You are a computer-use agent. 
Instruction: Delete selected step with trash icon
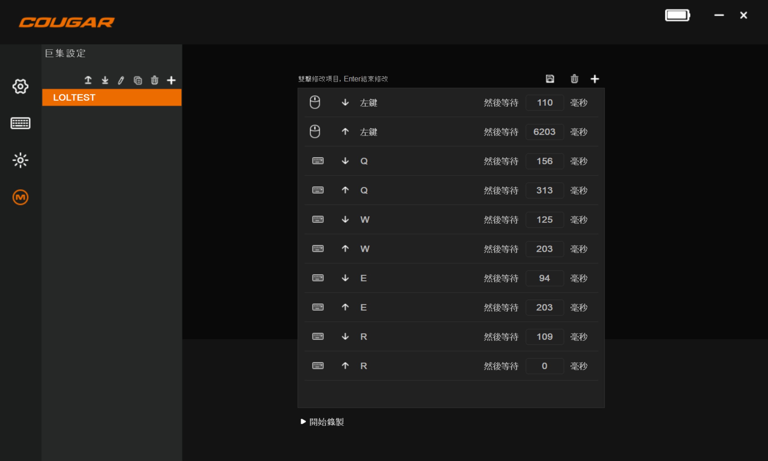click(574, 79)
